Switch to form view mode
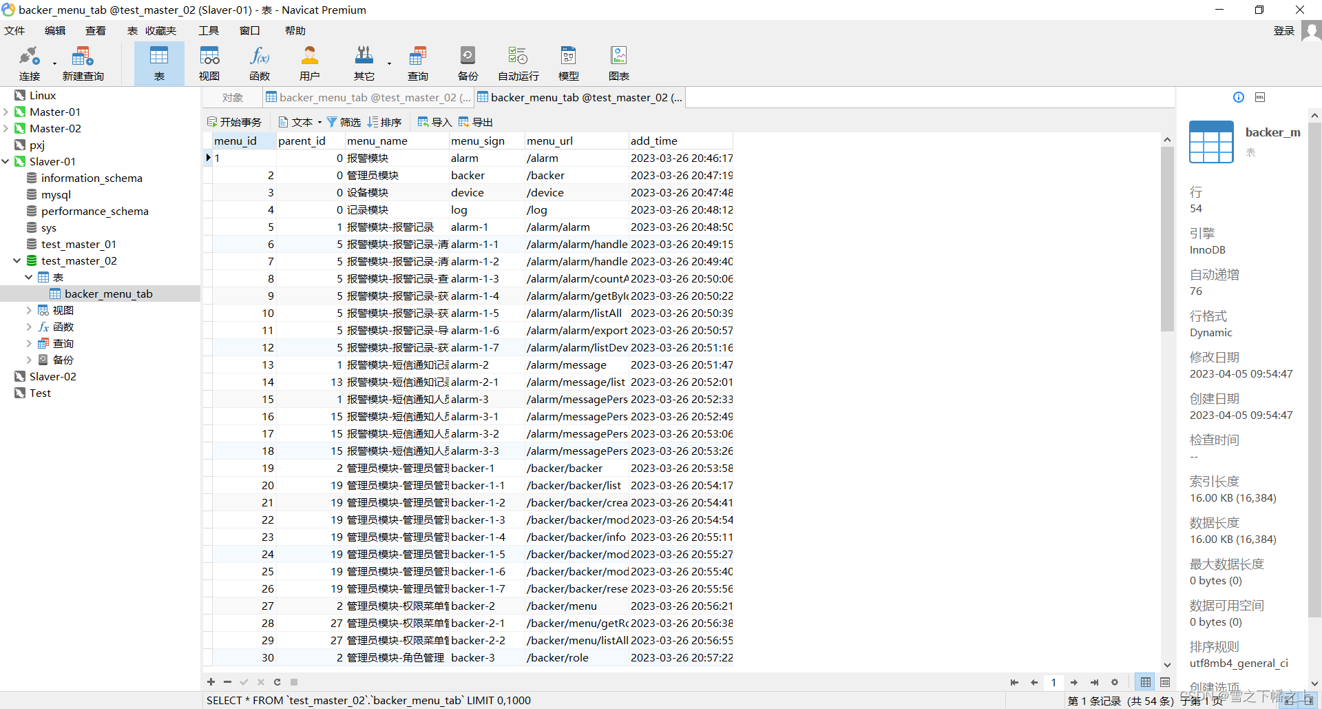This screenshot has height=709, width=1322. (x=1165, y=682)
